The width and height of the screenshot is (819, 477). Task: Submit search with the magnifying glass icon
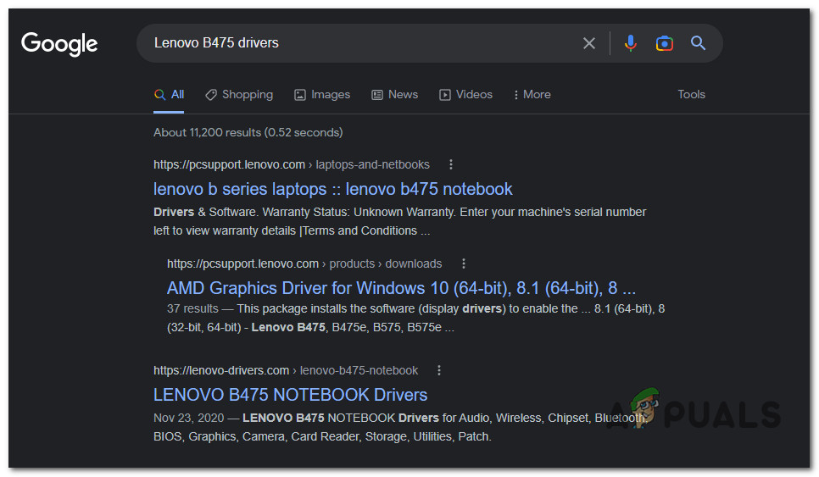[699, 43]
